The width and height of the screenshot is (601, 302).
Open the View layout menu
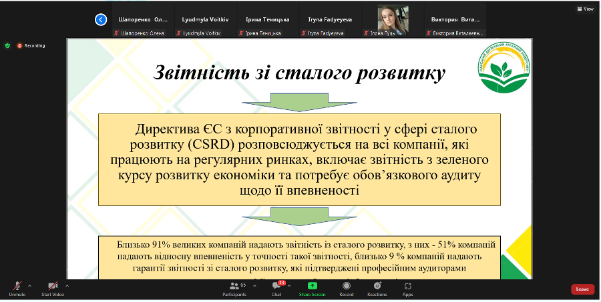[584, 9]
